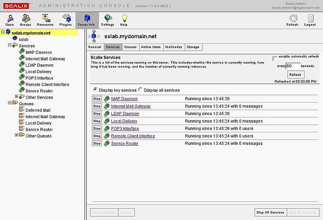Click the Stop All Services button
Image resolution: width=323 pixels, height=220 pixels.
tap(270, 212)
